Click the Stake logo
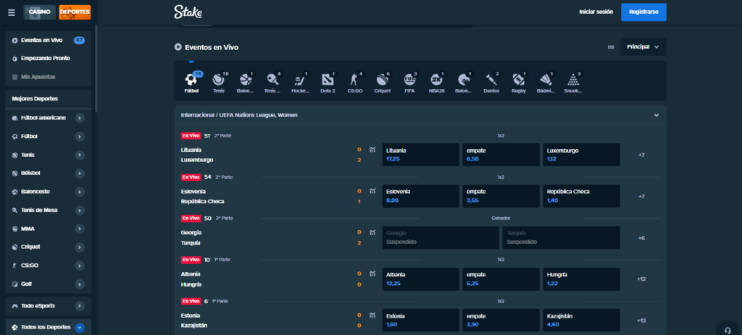This screenshot has height=335, width=742. click(x=188, y=12)
